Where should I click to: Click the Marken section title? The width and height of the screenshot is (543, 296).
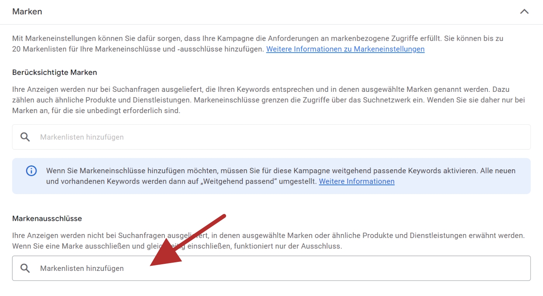pyautogui.click(x=27, y=12)
